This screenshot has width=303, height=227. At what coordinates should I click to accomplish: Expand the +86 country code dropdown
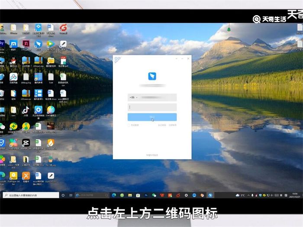tap(132, 98)
